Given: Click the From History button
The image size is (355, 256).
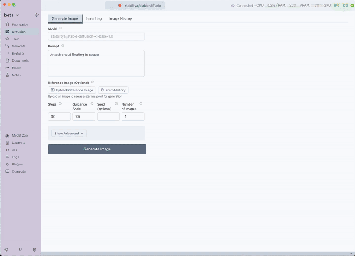Looking at the screenshot, I should click(113, 90).
